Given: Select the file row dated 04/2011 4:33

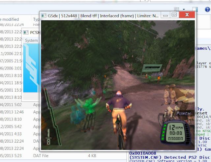Looking at the screenshot, I should 19,134.
